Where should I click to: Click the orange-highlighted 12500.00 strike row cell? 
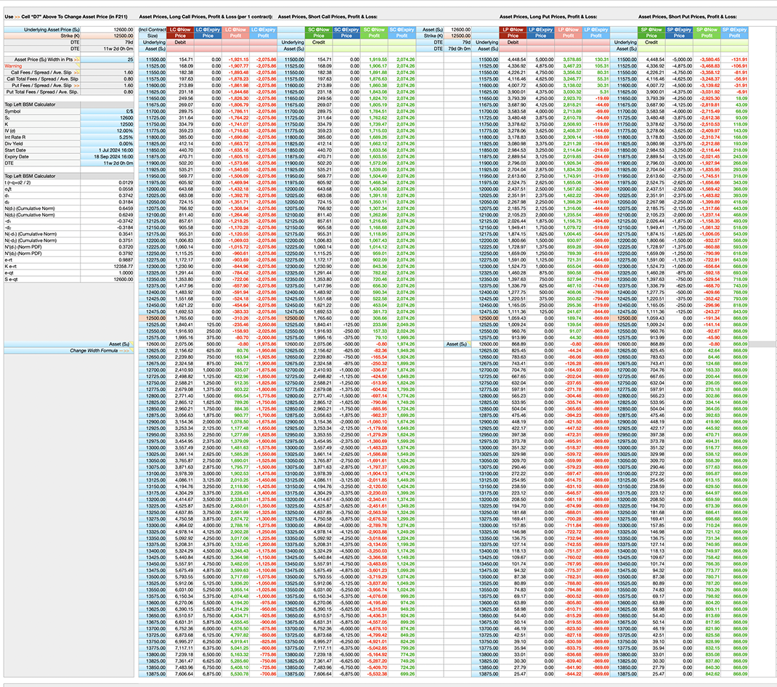click(x=152, y=317)
